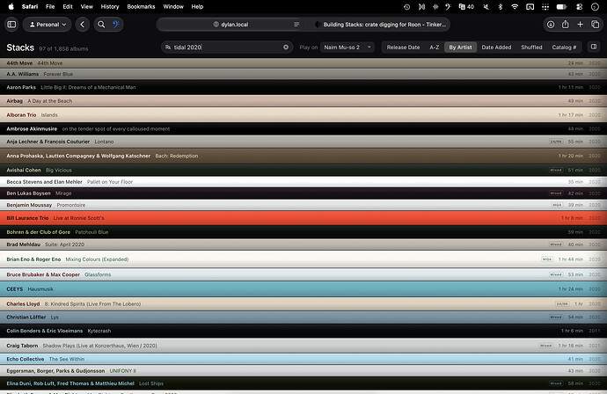This screenshot has width=607, height=394.
Task: Open the dylan.local tab
Action: click(230, 25)
